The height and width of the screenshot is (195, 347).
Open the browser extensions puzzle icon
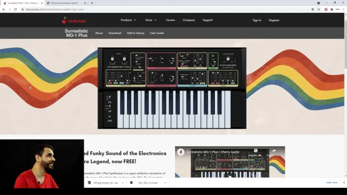point(332,10)
